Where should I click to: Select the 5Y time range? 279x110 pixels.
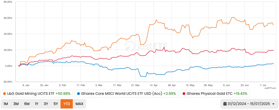[56, 104]
